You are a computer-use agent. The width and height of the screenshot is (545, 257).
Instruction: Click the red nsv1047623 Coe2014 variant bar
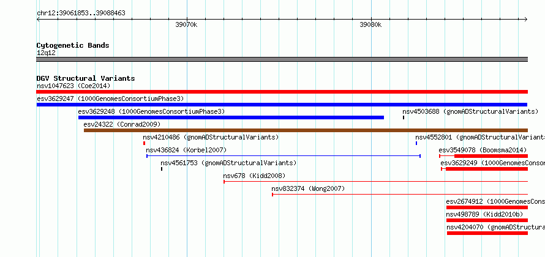(x=282, y=92)
